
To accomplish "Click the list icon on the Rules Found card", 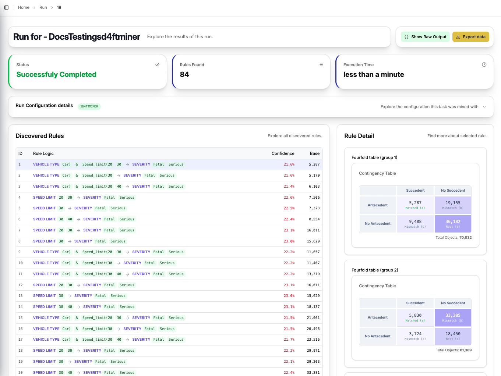I will point(321,64).
